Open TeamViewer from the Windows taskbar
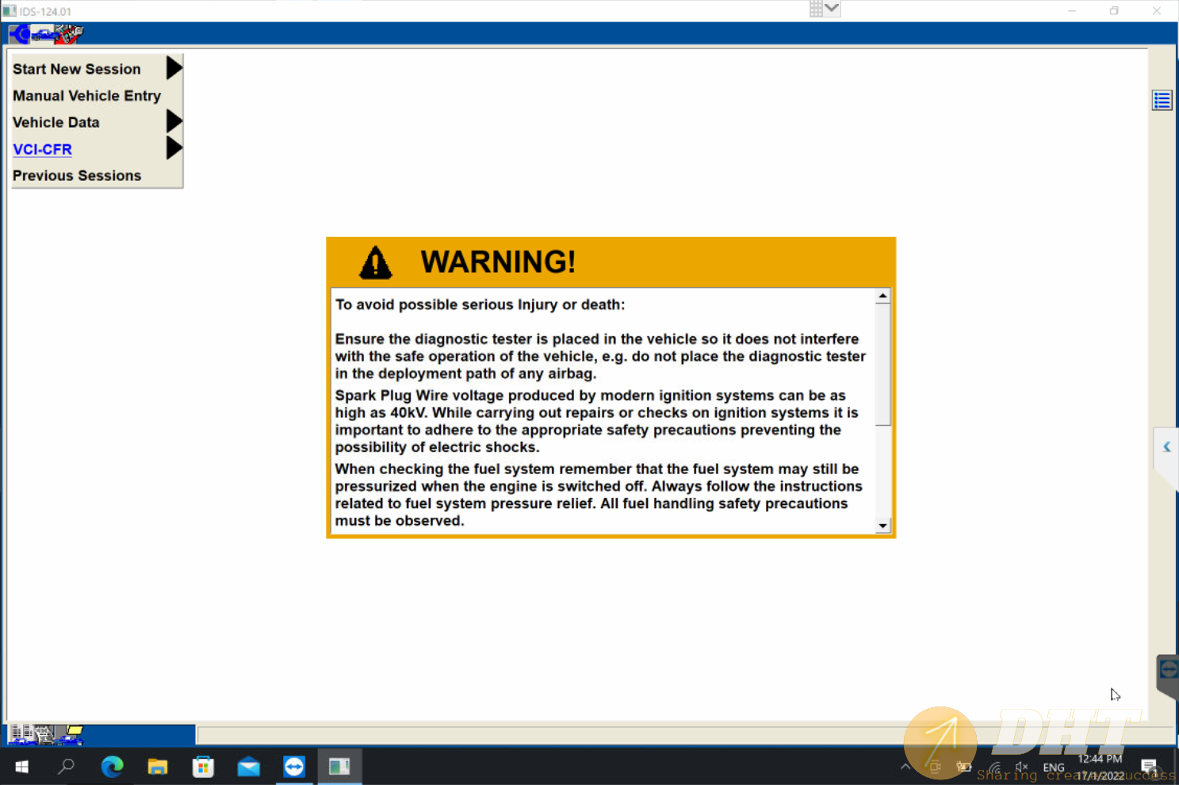The width and height of the screenshot is (1179, 785). pyautogui.click(x=294, y=767)
